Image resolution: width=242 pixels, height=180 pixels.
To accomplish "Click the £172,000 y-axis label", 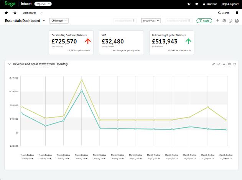I will 13,78.
